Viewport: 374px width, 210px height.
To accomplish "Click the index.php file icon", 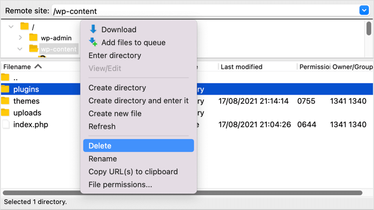I will pos(6,124).
